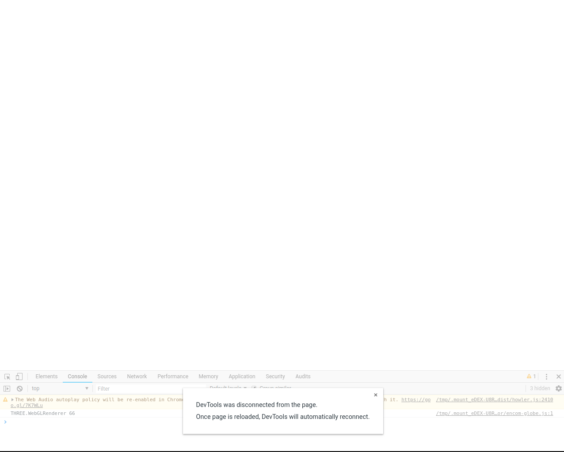Click the warning triangle beside Web Audio message
564x452 pixels.
click(x=5, y=399)
